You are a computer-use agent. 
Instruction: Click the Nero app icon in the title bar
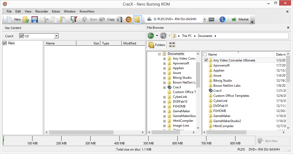click(x=5, y=4)
